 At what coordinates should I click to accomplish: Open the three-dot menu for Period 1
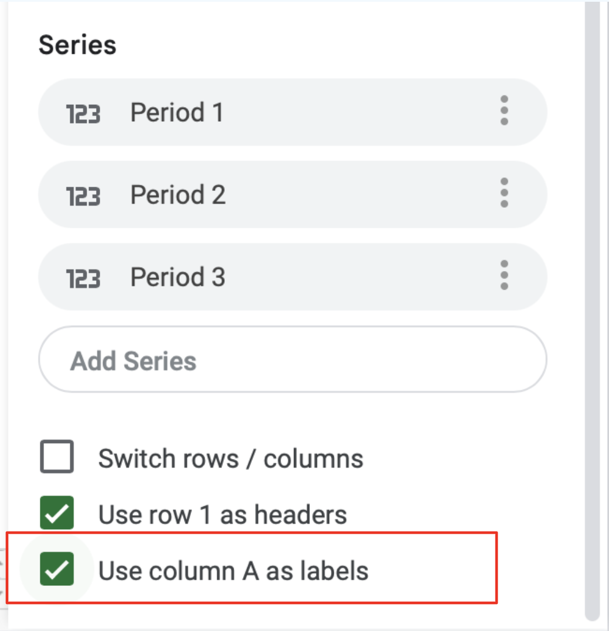click(x=504, y=111)
